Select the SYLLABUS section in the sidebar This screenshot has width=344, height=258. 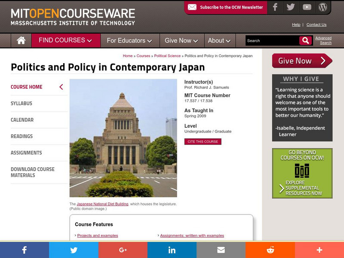(x=21, y=103)
